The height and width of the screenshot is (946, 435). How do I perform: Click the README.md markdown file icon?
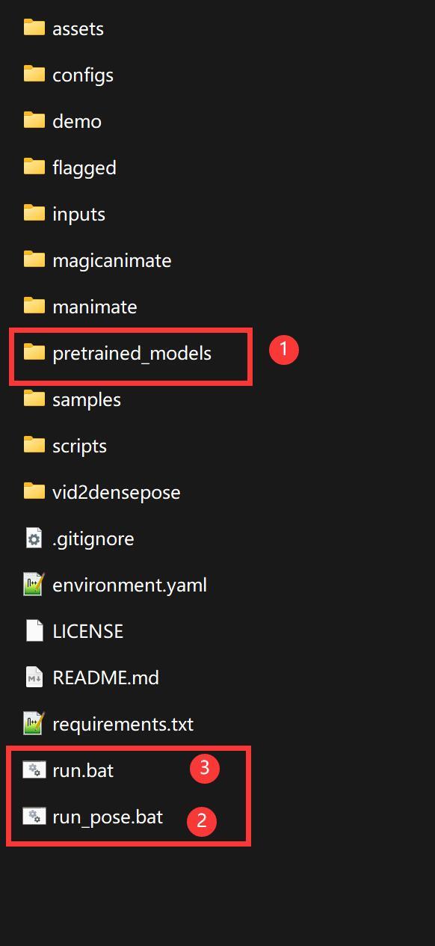[34, 678]
